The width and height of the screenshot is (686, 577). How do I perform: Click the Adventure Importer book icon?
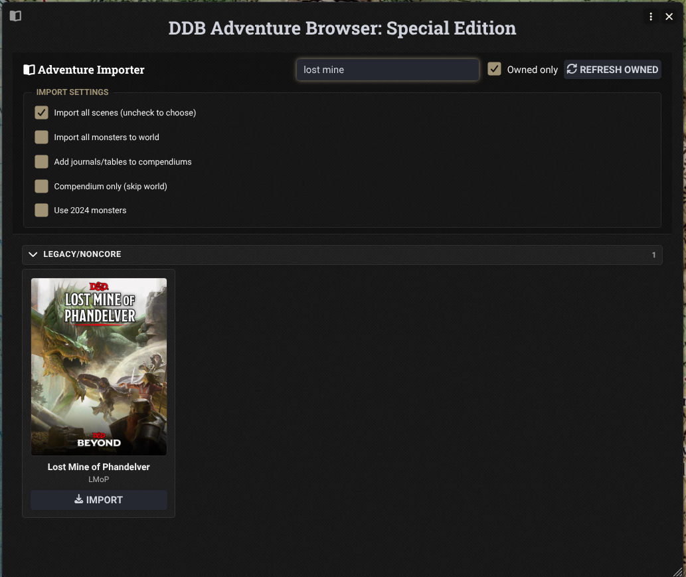click(x=29, y=70)
